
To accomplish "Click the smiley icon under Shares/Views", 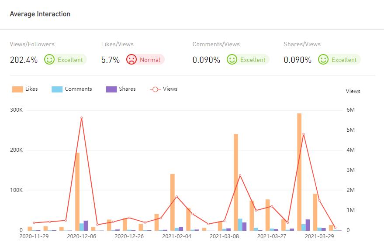I will (x=323, y=59).
